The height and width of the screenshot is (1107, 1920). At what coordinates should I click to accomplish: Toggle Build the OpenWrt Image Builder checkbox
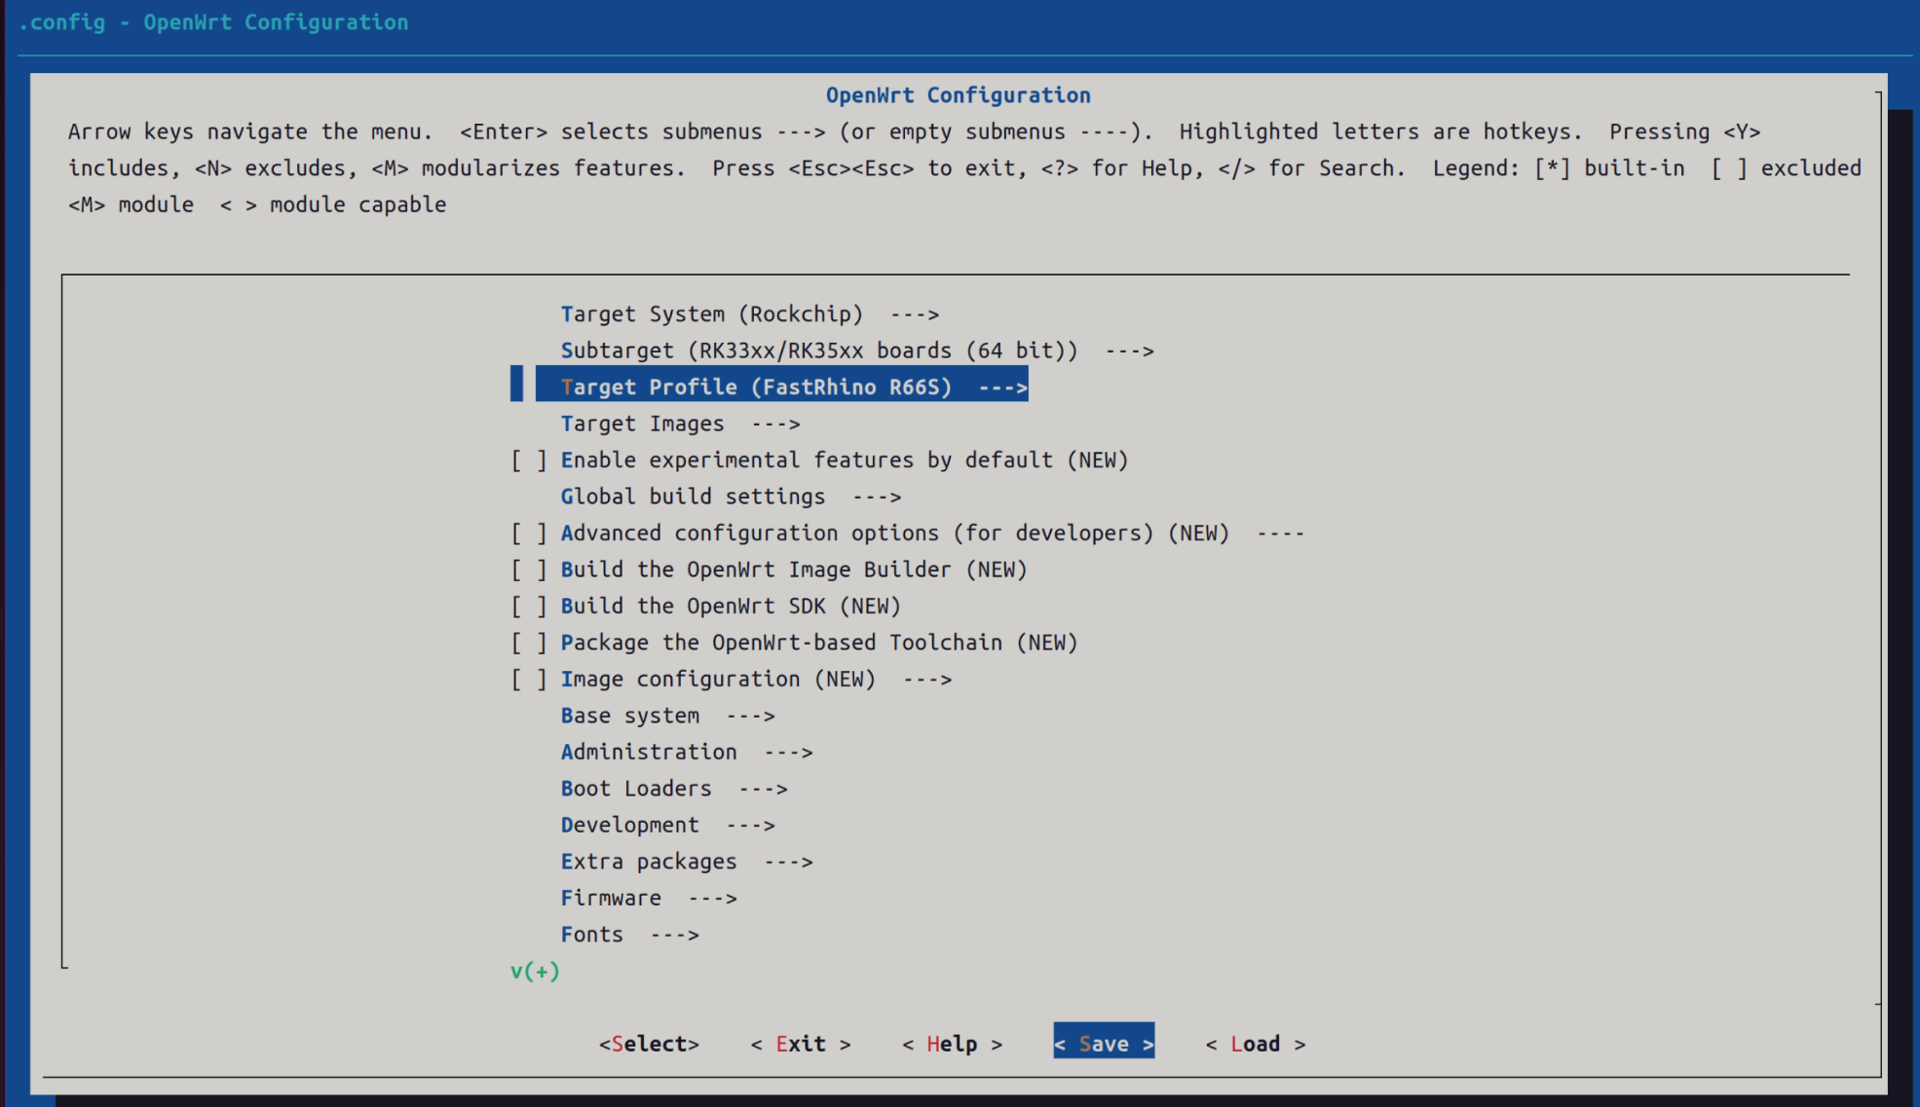click(529, 570)
